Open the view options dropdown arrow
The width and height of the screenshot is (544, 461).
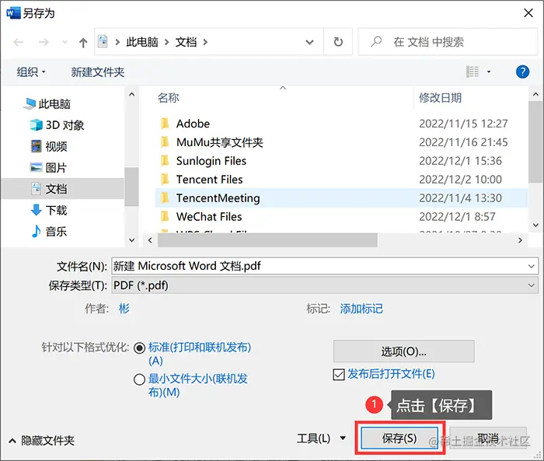(489, 72)
